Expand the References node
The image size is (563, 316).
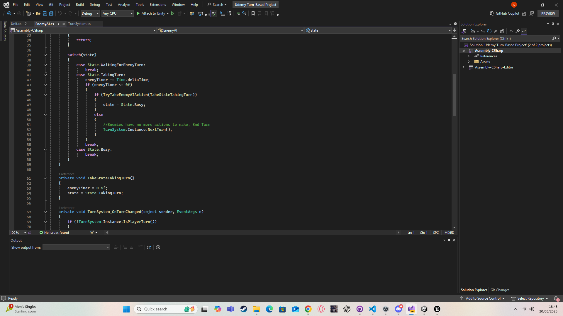click(469, 56)
